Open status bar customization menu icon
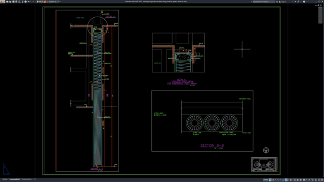The width and height of the screenshot is (324, 182). [322, 180]
